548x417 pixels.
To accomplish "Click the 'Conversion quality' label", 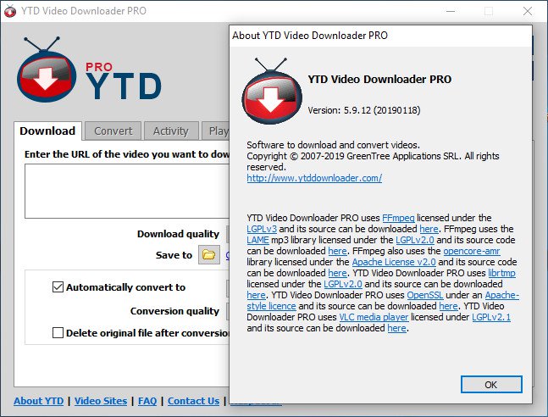I will click(x=174, y=311).
